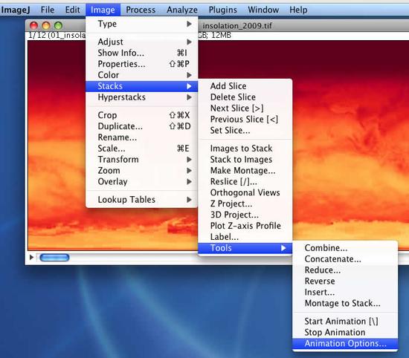Open the Process menu
409x358 pixels.
tap(141, 10)
